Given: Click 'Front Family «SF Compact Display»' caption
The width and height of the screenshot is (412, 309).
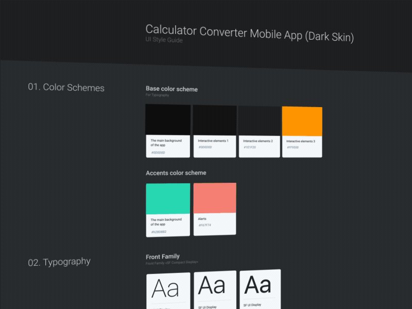Looking at the screenshot, I should [172, 263].
